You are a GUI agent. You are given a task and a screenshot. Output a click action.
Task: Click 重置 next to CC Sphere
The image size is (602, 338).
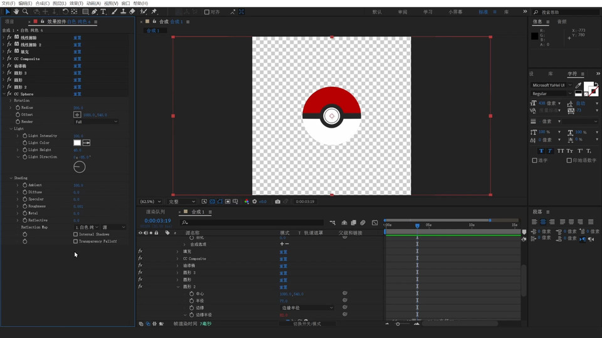pyautogui.click(x=77, y=94)
